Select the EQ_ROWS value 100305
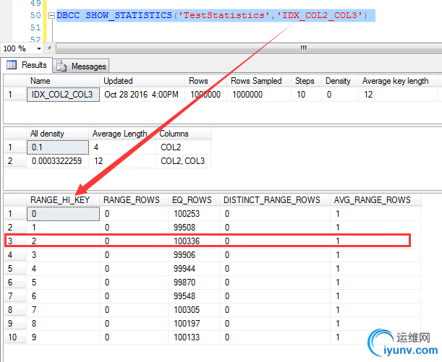This screenshot has width=442, height=362. [194, 310]
